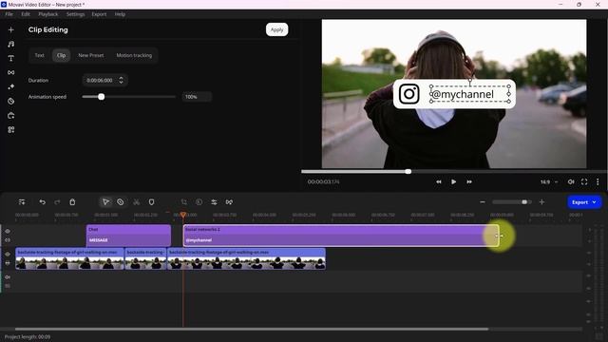Skip to the previous frame

coord(438,181)
